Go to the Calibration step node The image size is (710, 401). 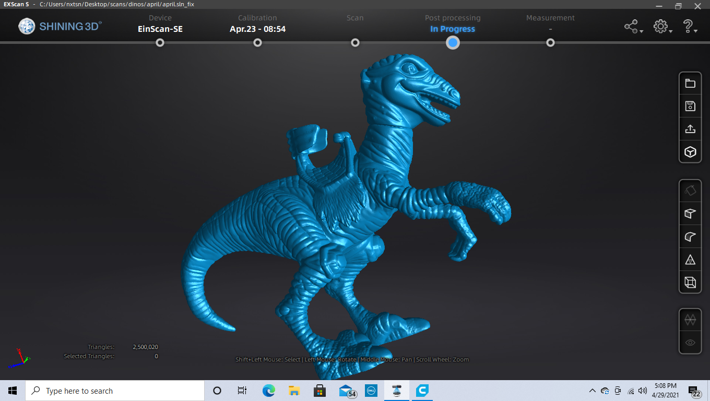coord(257,43)
